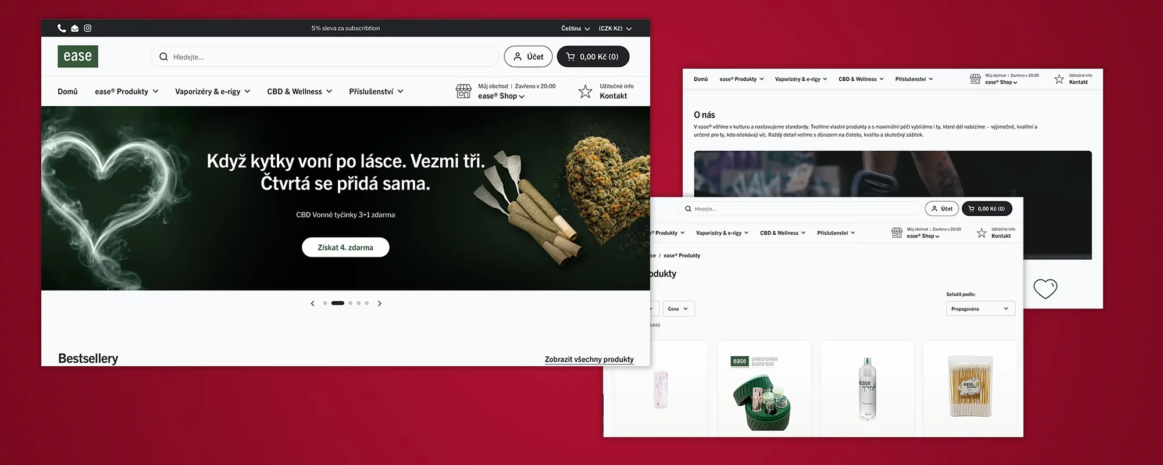Click the store icon next to ease Shop in main window
1163x465 pixels.
pos(463,91)
